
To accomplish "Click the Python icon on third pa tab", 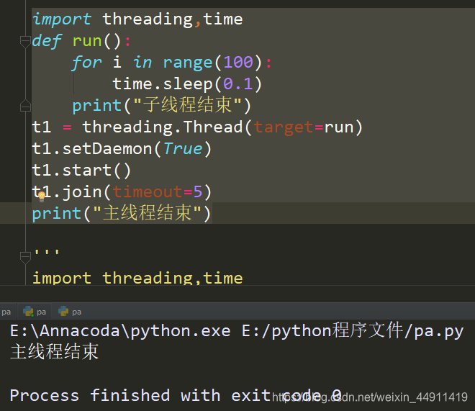I will [x=63, y=312].
